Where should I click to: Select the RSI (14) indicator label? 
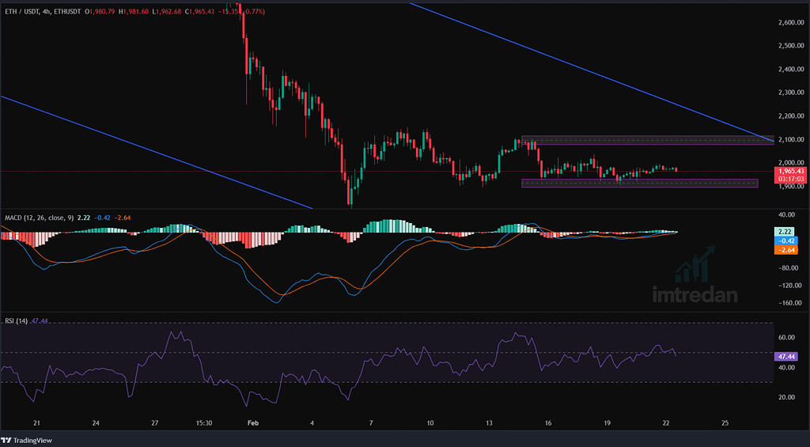tap(16, 321)
